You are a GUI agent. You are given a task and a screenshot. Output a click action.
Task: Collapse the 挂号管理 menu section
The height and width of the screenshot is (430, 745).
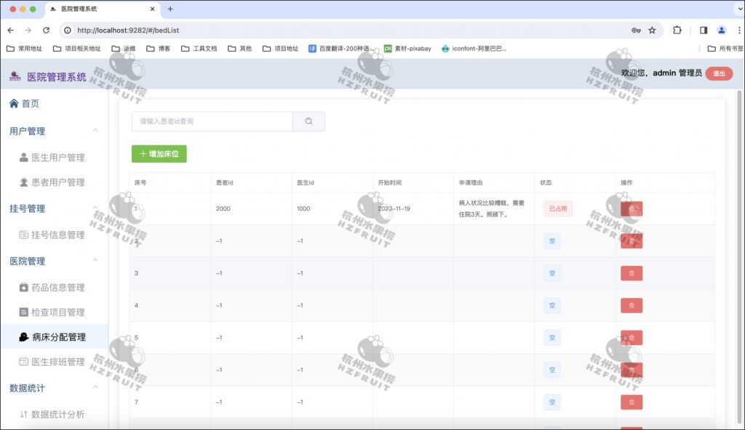[x=95, y=208]
